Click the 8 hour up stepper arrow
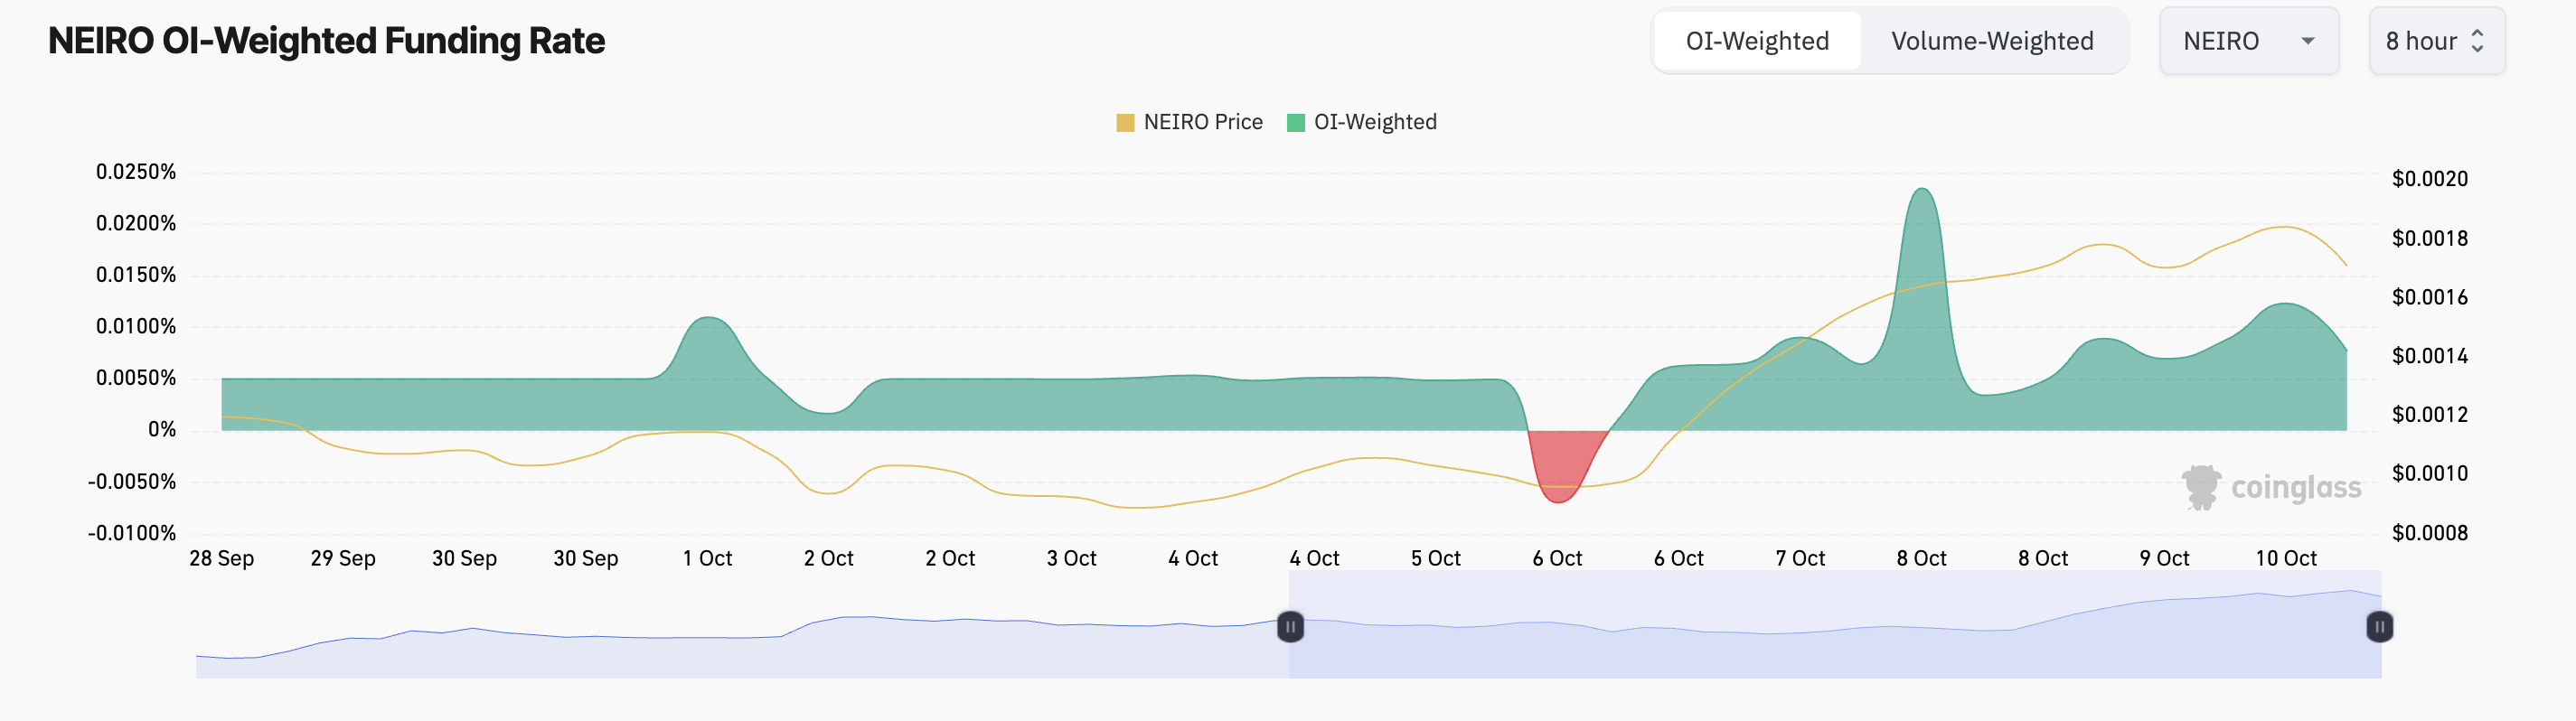The height and width of the screenshot is (721, 2576). coord(2478,33)
